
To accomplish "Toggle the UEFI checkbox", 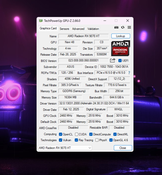I will [120, 61].
